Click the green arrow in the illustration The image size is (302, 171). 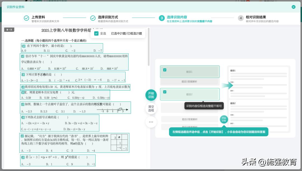227,85
